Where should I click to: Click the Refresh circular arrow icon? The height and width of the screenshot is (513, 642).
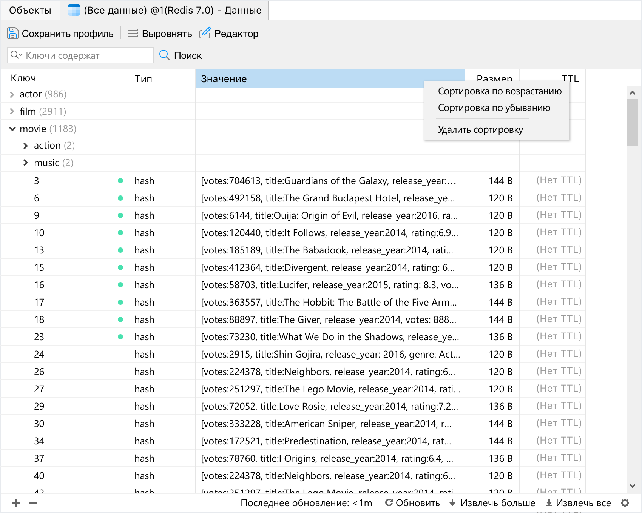(389, 502)
